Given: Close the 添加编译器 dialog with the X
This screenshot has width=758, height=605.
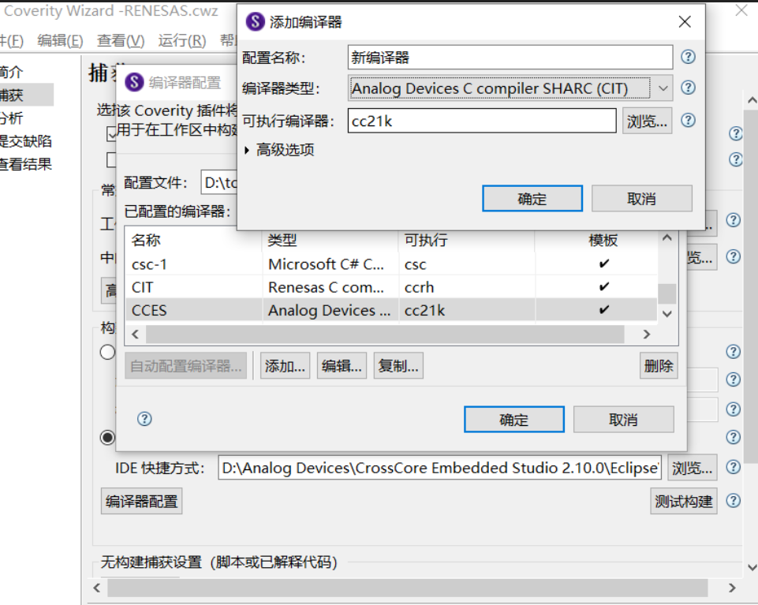Looking at the screenshot, I should [685, 22].
